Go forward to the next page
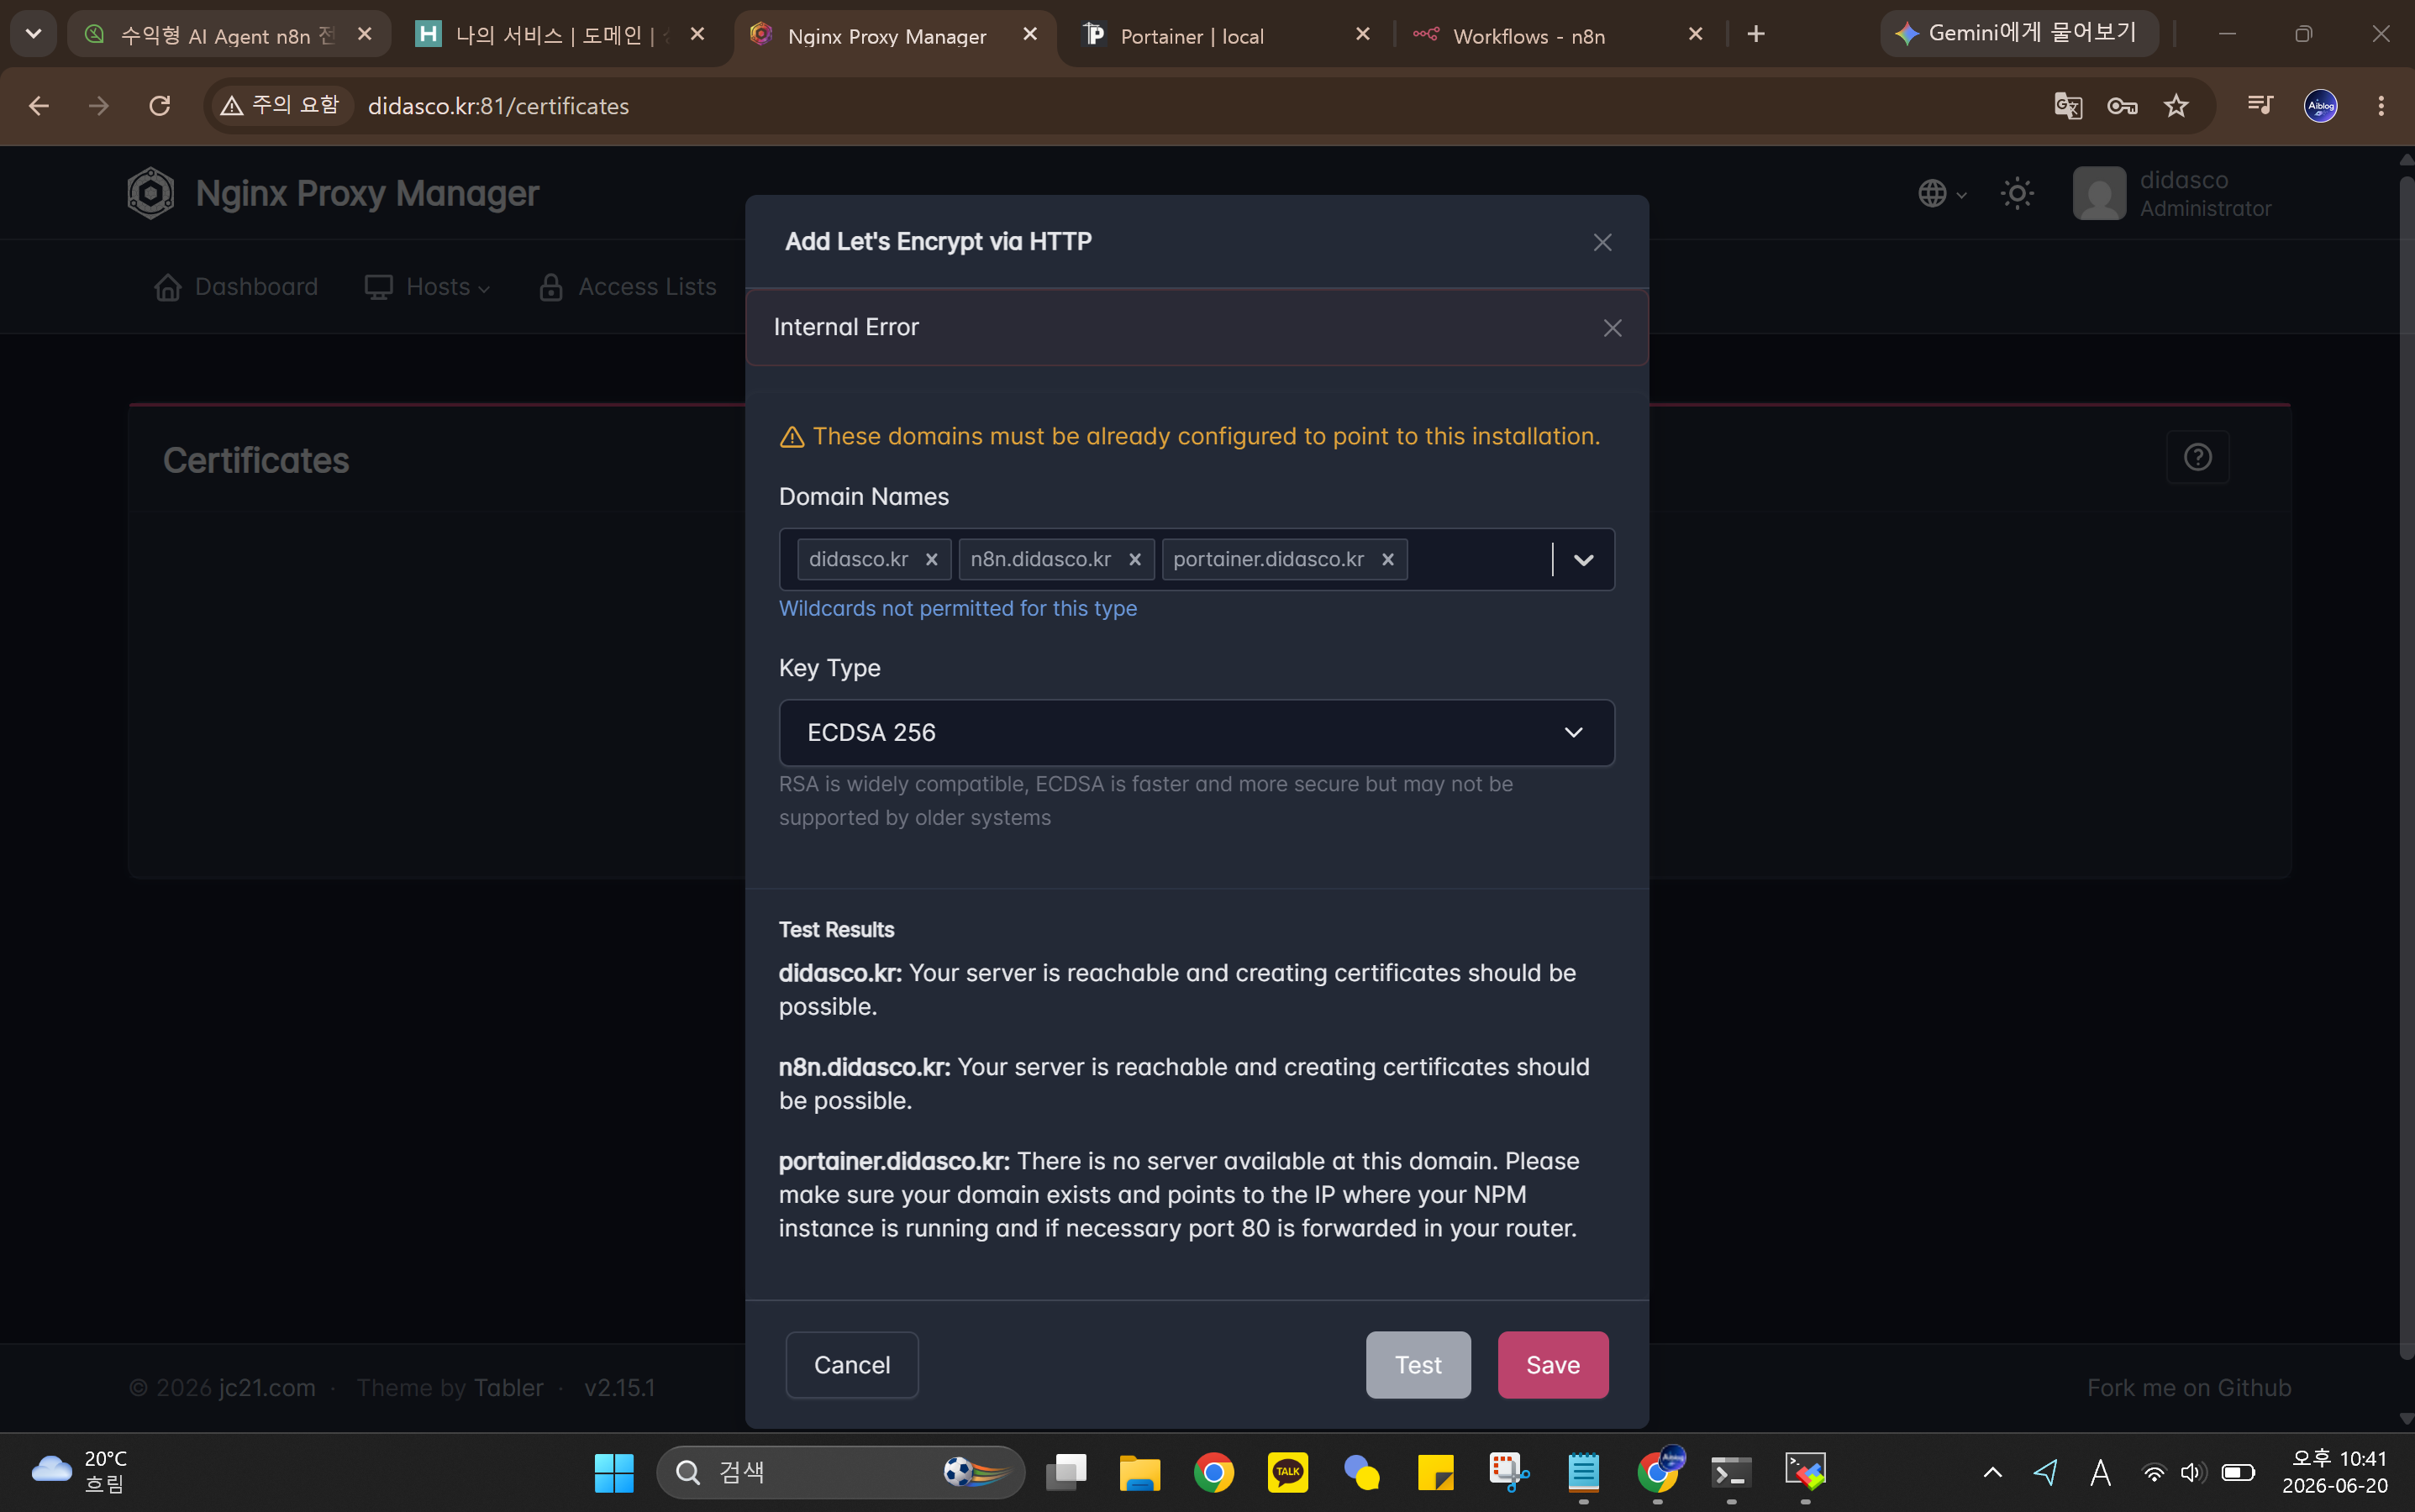The image size is (2415, 1512). pos(98,105)
